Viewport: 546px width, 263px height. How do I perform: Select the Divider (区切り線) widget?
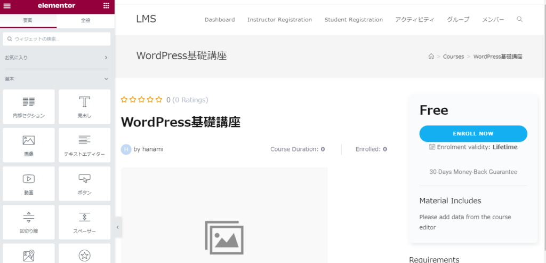pyautogui.click(x=29, y=222)
